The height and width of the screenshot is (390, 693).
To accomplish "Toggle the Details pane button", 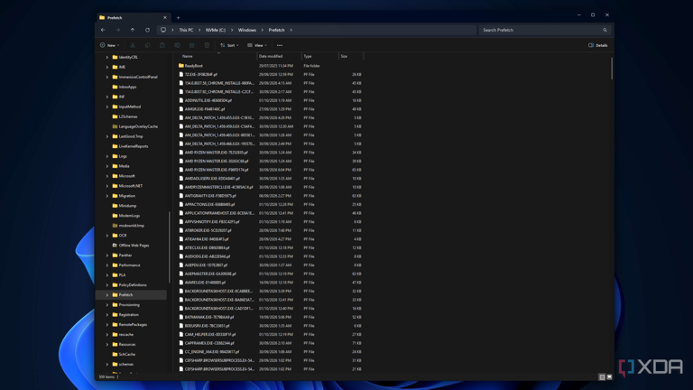I will [598, 45].
